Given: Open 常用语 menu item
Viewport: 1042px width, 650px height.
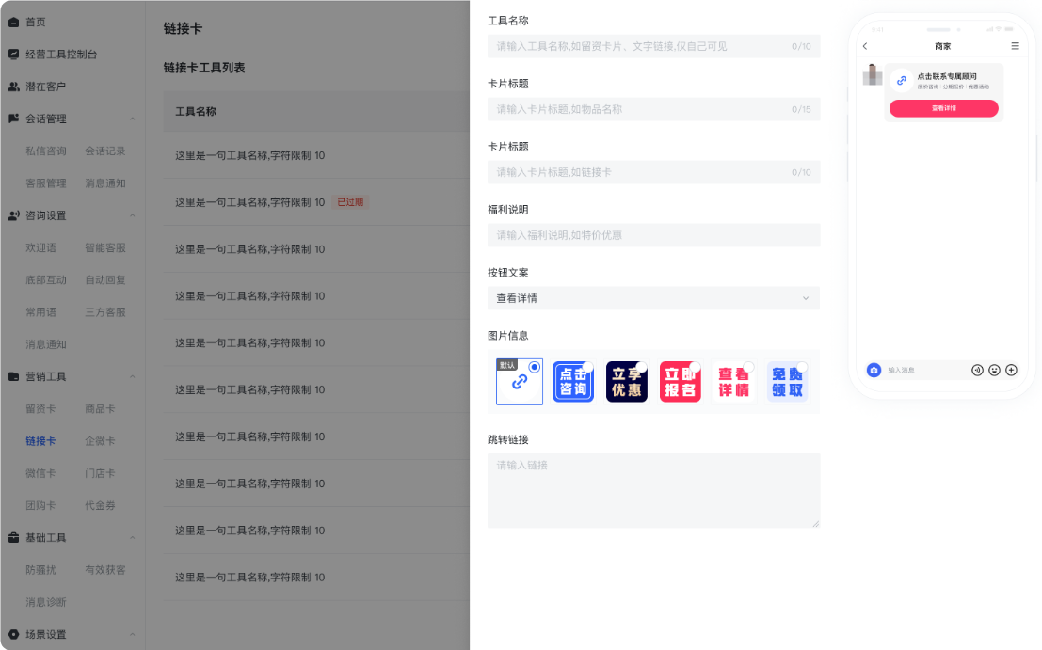Looking at the screenshot, I should click(40, 312).
